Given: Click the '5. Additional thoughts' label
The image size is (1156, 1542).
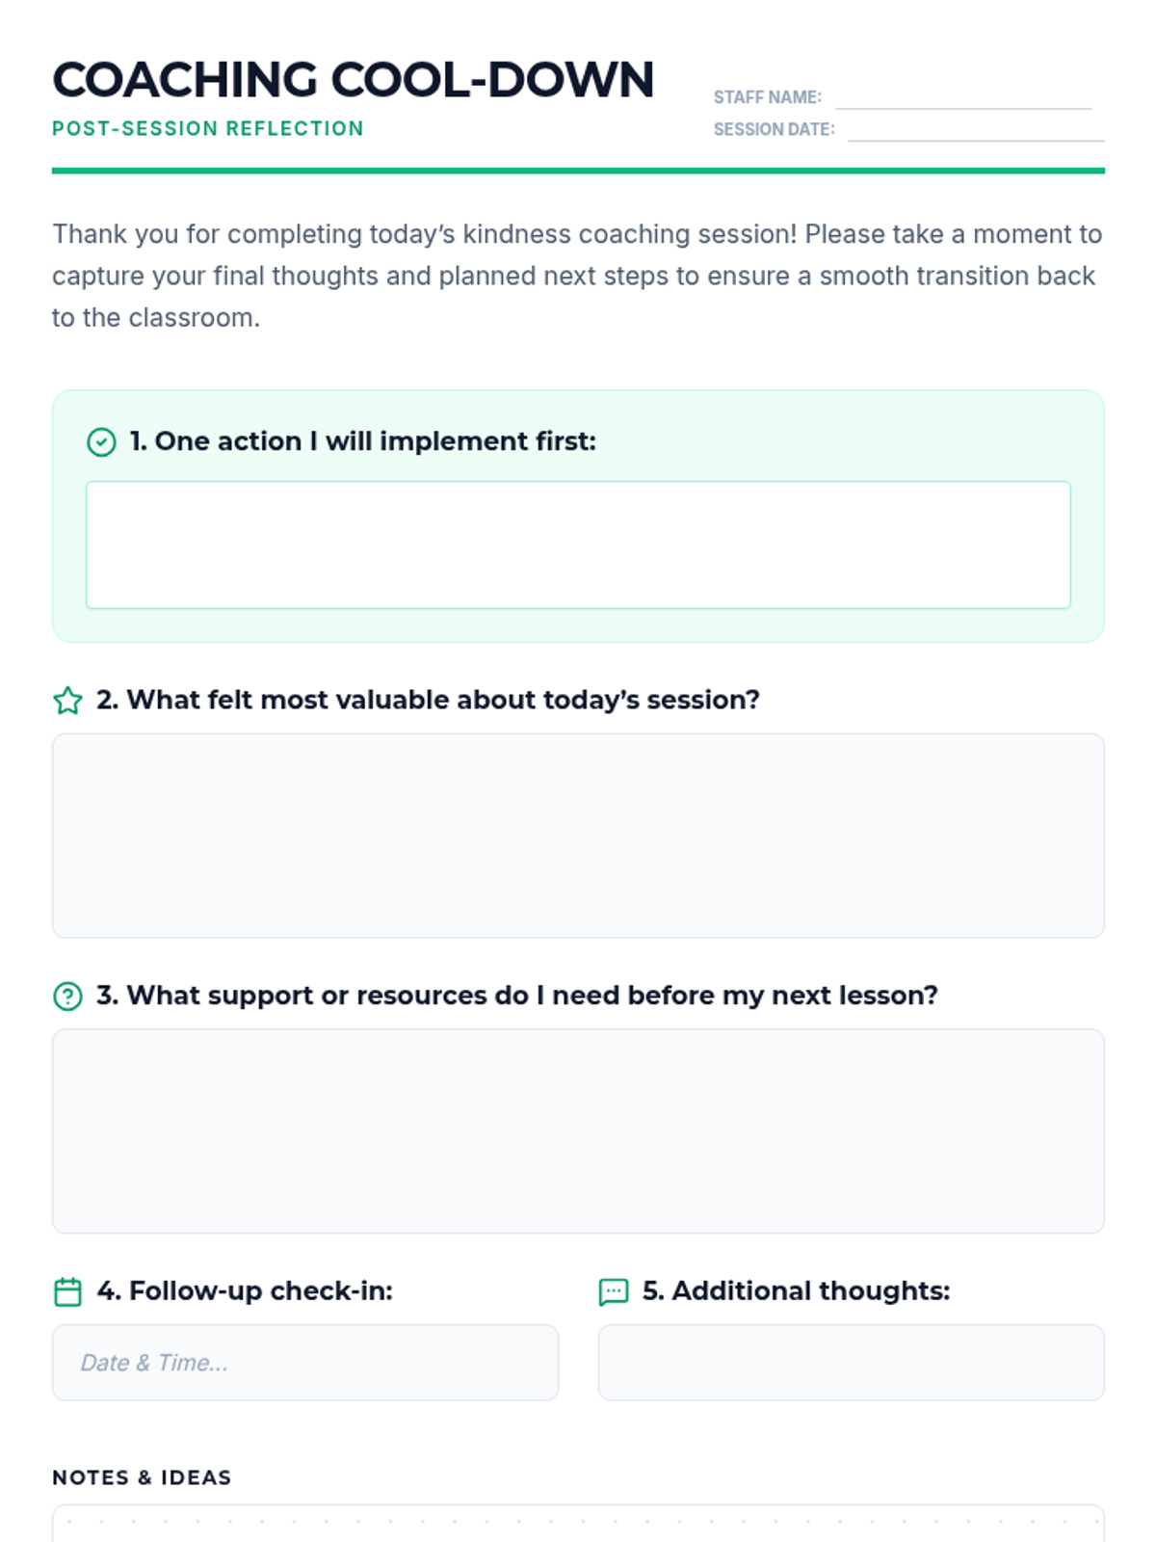Looking at the screenshot, I should (x=796, y=1290).
